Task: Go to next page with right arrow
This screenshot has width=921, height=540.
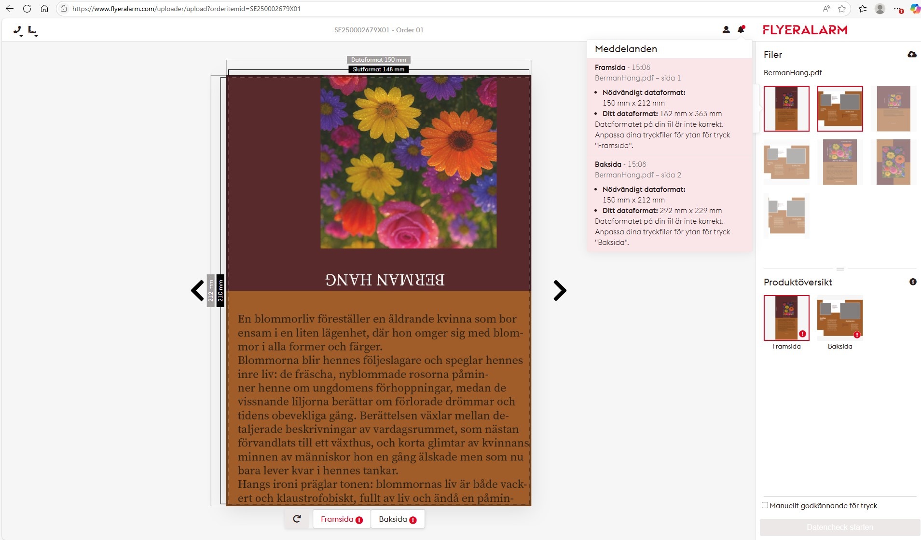Action: [559, 290]
